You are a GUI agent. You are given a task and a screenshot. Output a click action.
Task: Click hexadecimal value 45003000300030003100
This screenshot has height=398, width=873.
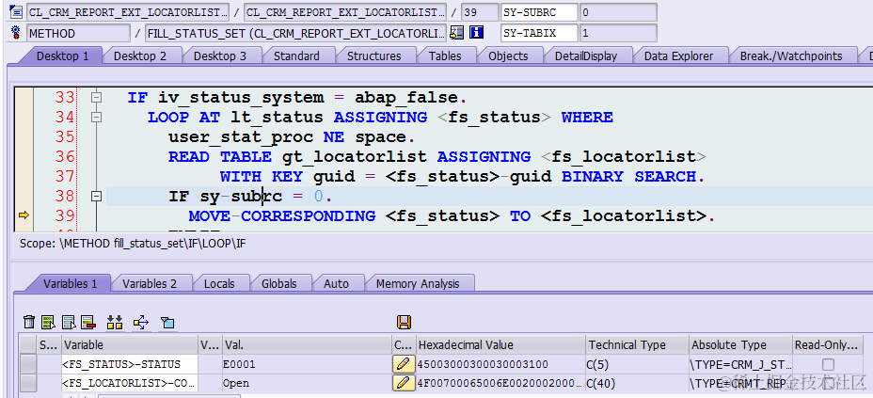pos(483,365)
